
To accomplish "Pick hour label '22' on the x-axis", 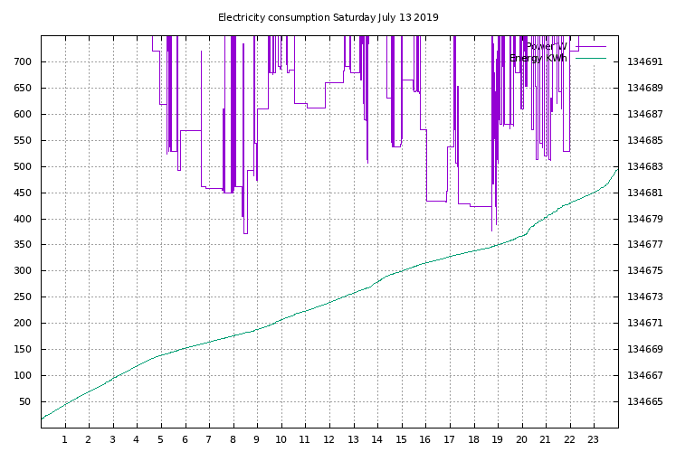I will (569, 439).
